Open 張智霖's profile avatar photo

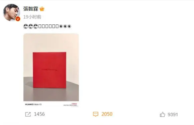(12, 12)
